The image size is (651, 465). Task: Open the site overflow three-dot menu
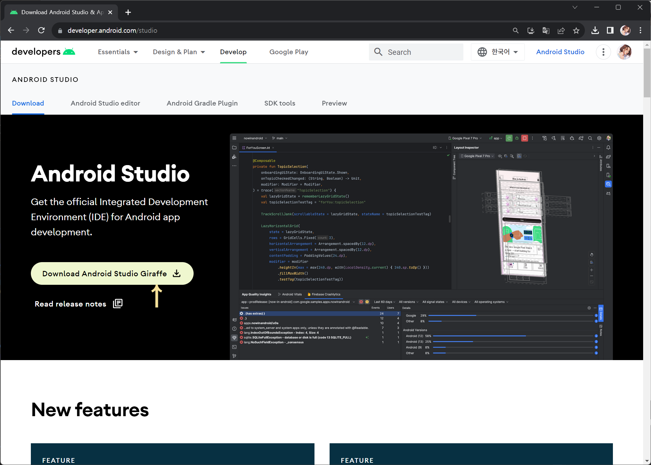(x=603, y=52)
